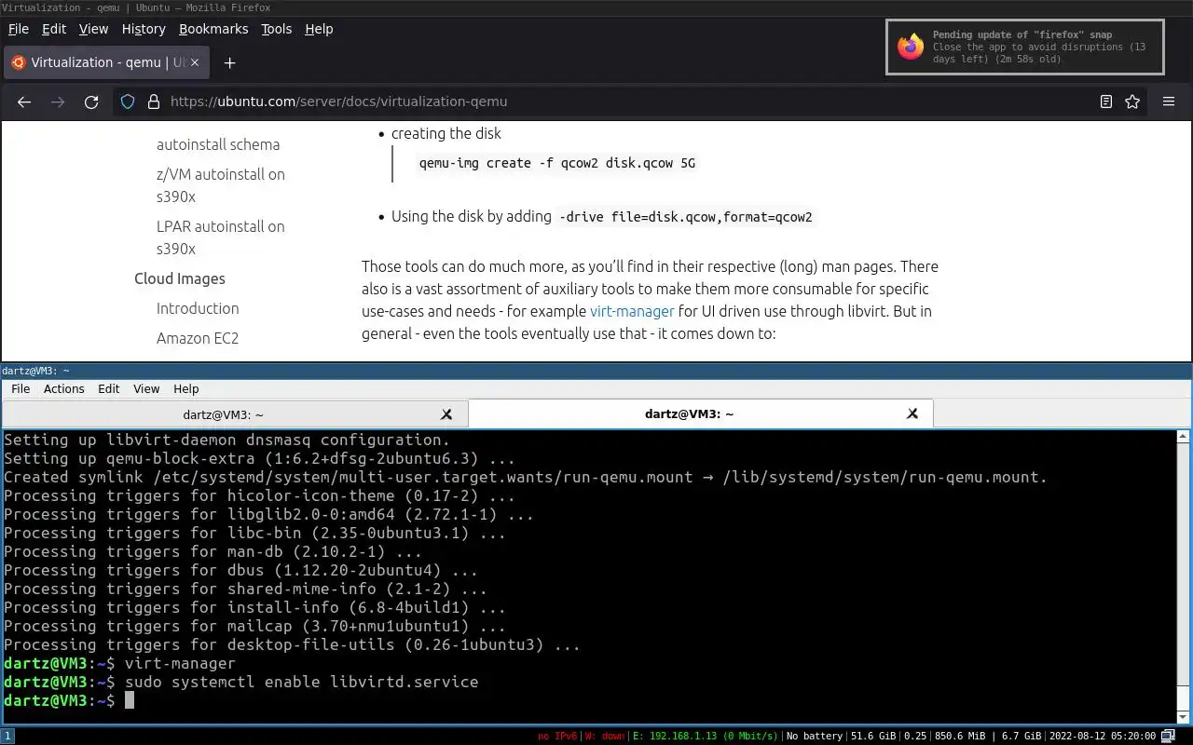
Task: Click the W: down wireless status
Action: (x=605, y=736)
